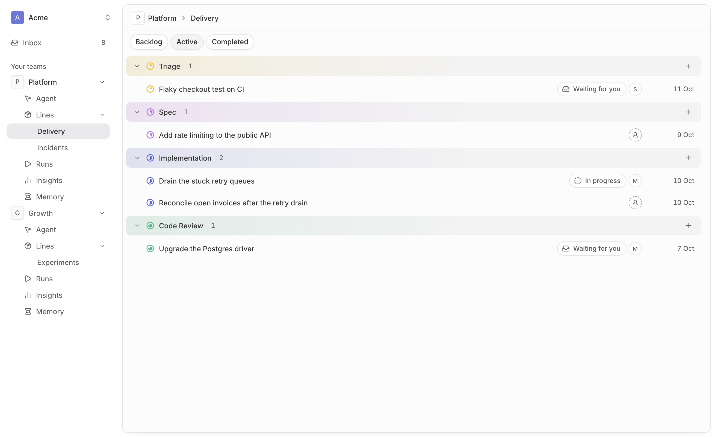The width and height of the screenshot is (721, 437).
Task: Assign someone to the rate limiting issue
Action: (x=635, y=135)
